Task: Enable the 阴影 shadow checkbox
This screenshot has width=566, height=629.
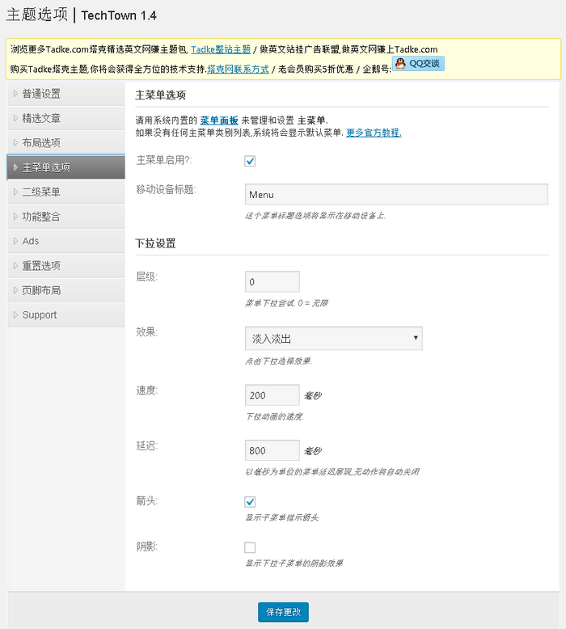Action: point(250,547)
